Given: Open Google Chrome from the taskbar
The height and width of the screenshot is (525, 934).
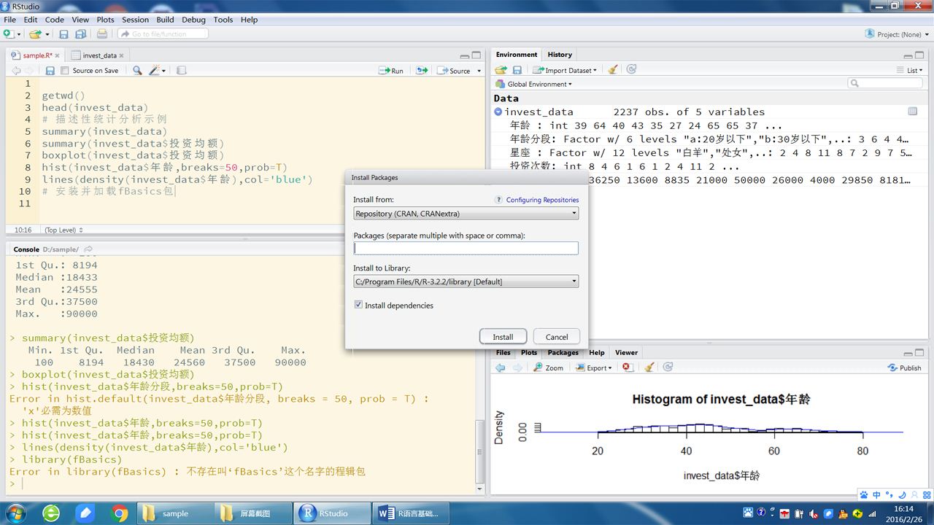Looking at the screenshot, I should [120, 513].
